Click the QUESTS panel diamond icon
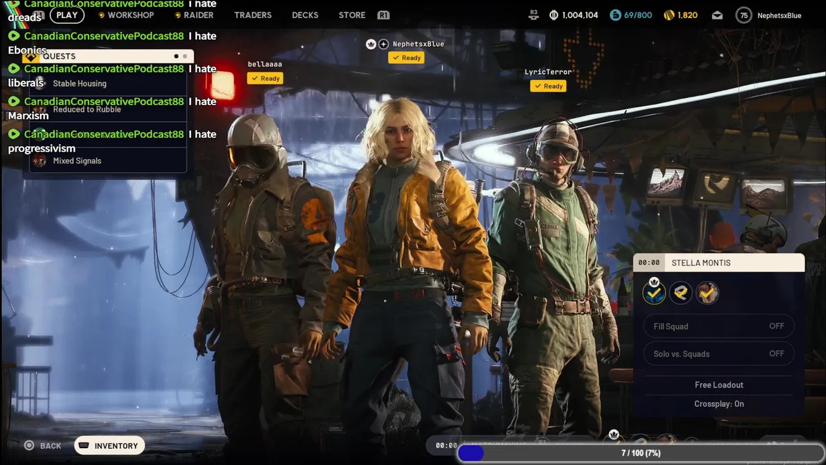826x465 pixels. pyautogui.click(x=31, y=56)
